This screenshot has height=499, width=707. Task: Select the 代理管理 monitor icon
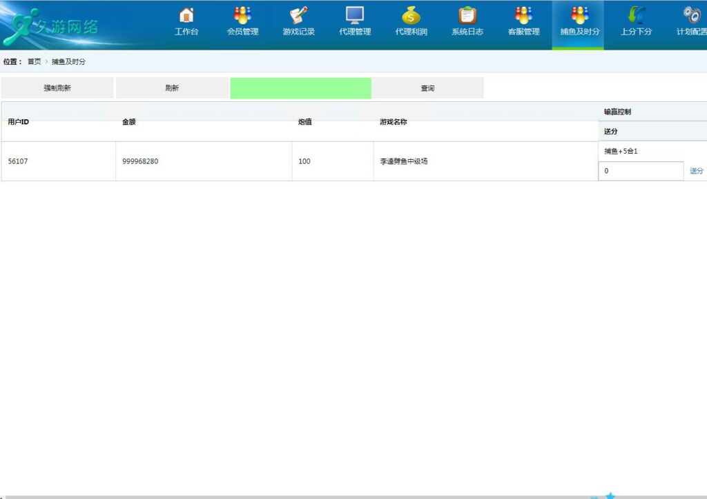(355, 15)
